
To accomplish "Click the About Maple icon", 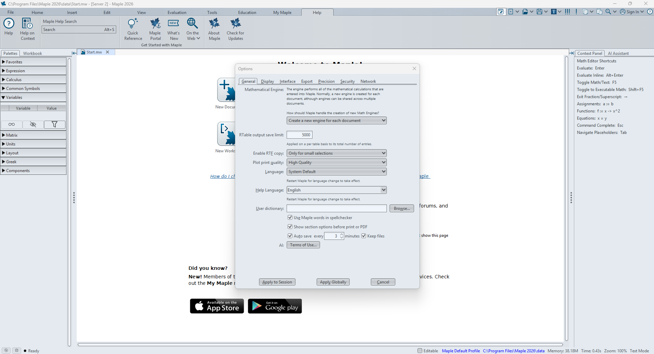I will pyautogui.click(x=214, y=24).
